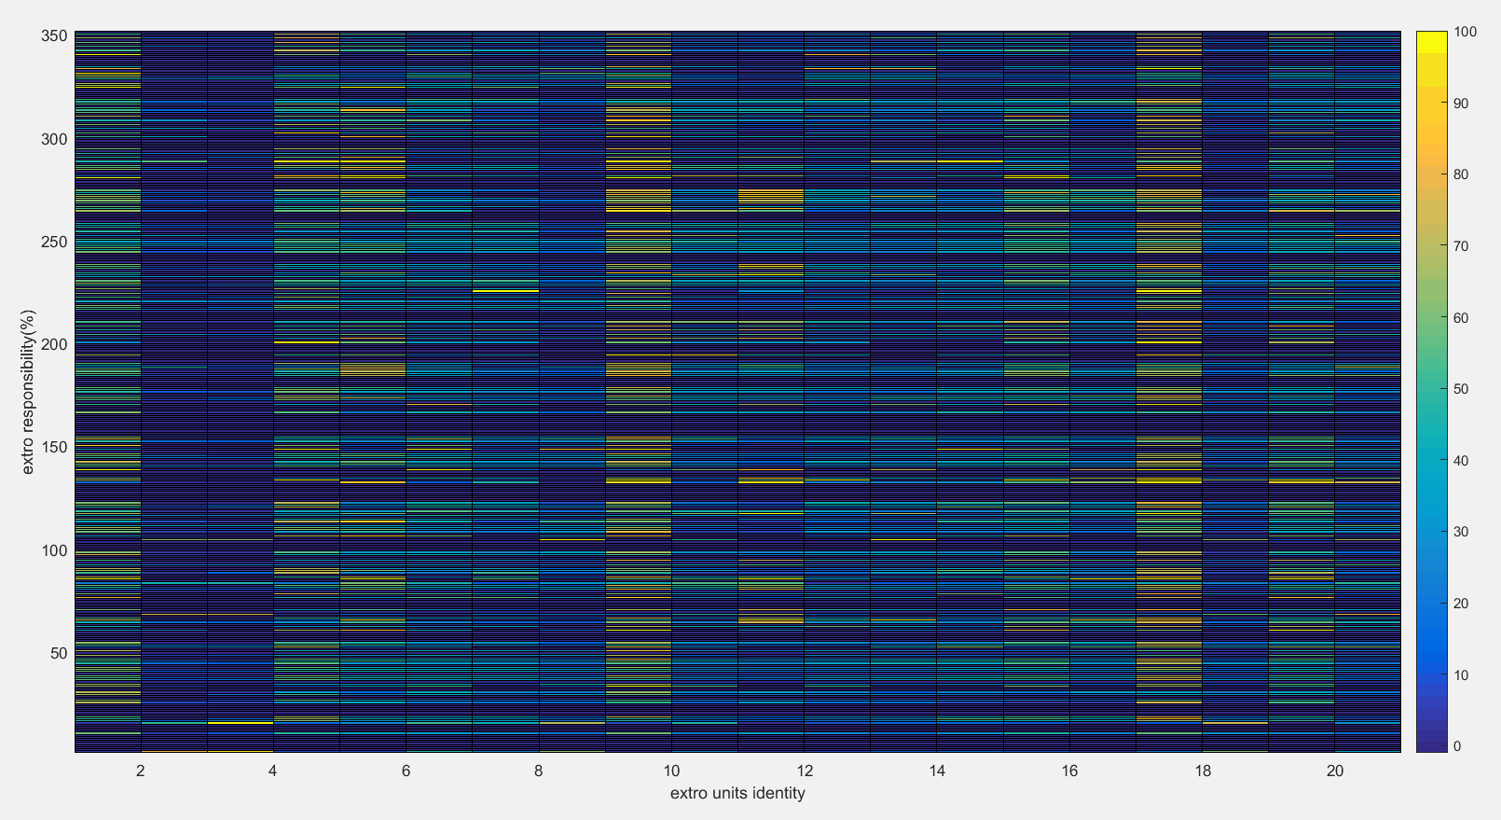Pick y-axis tick label 300
Image resolution: width=1501 pixels, height=820 pixels.
[55, 139]
